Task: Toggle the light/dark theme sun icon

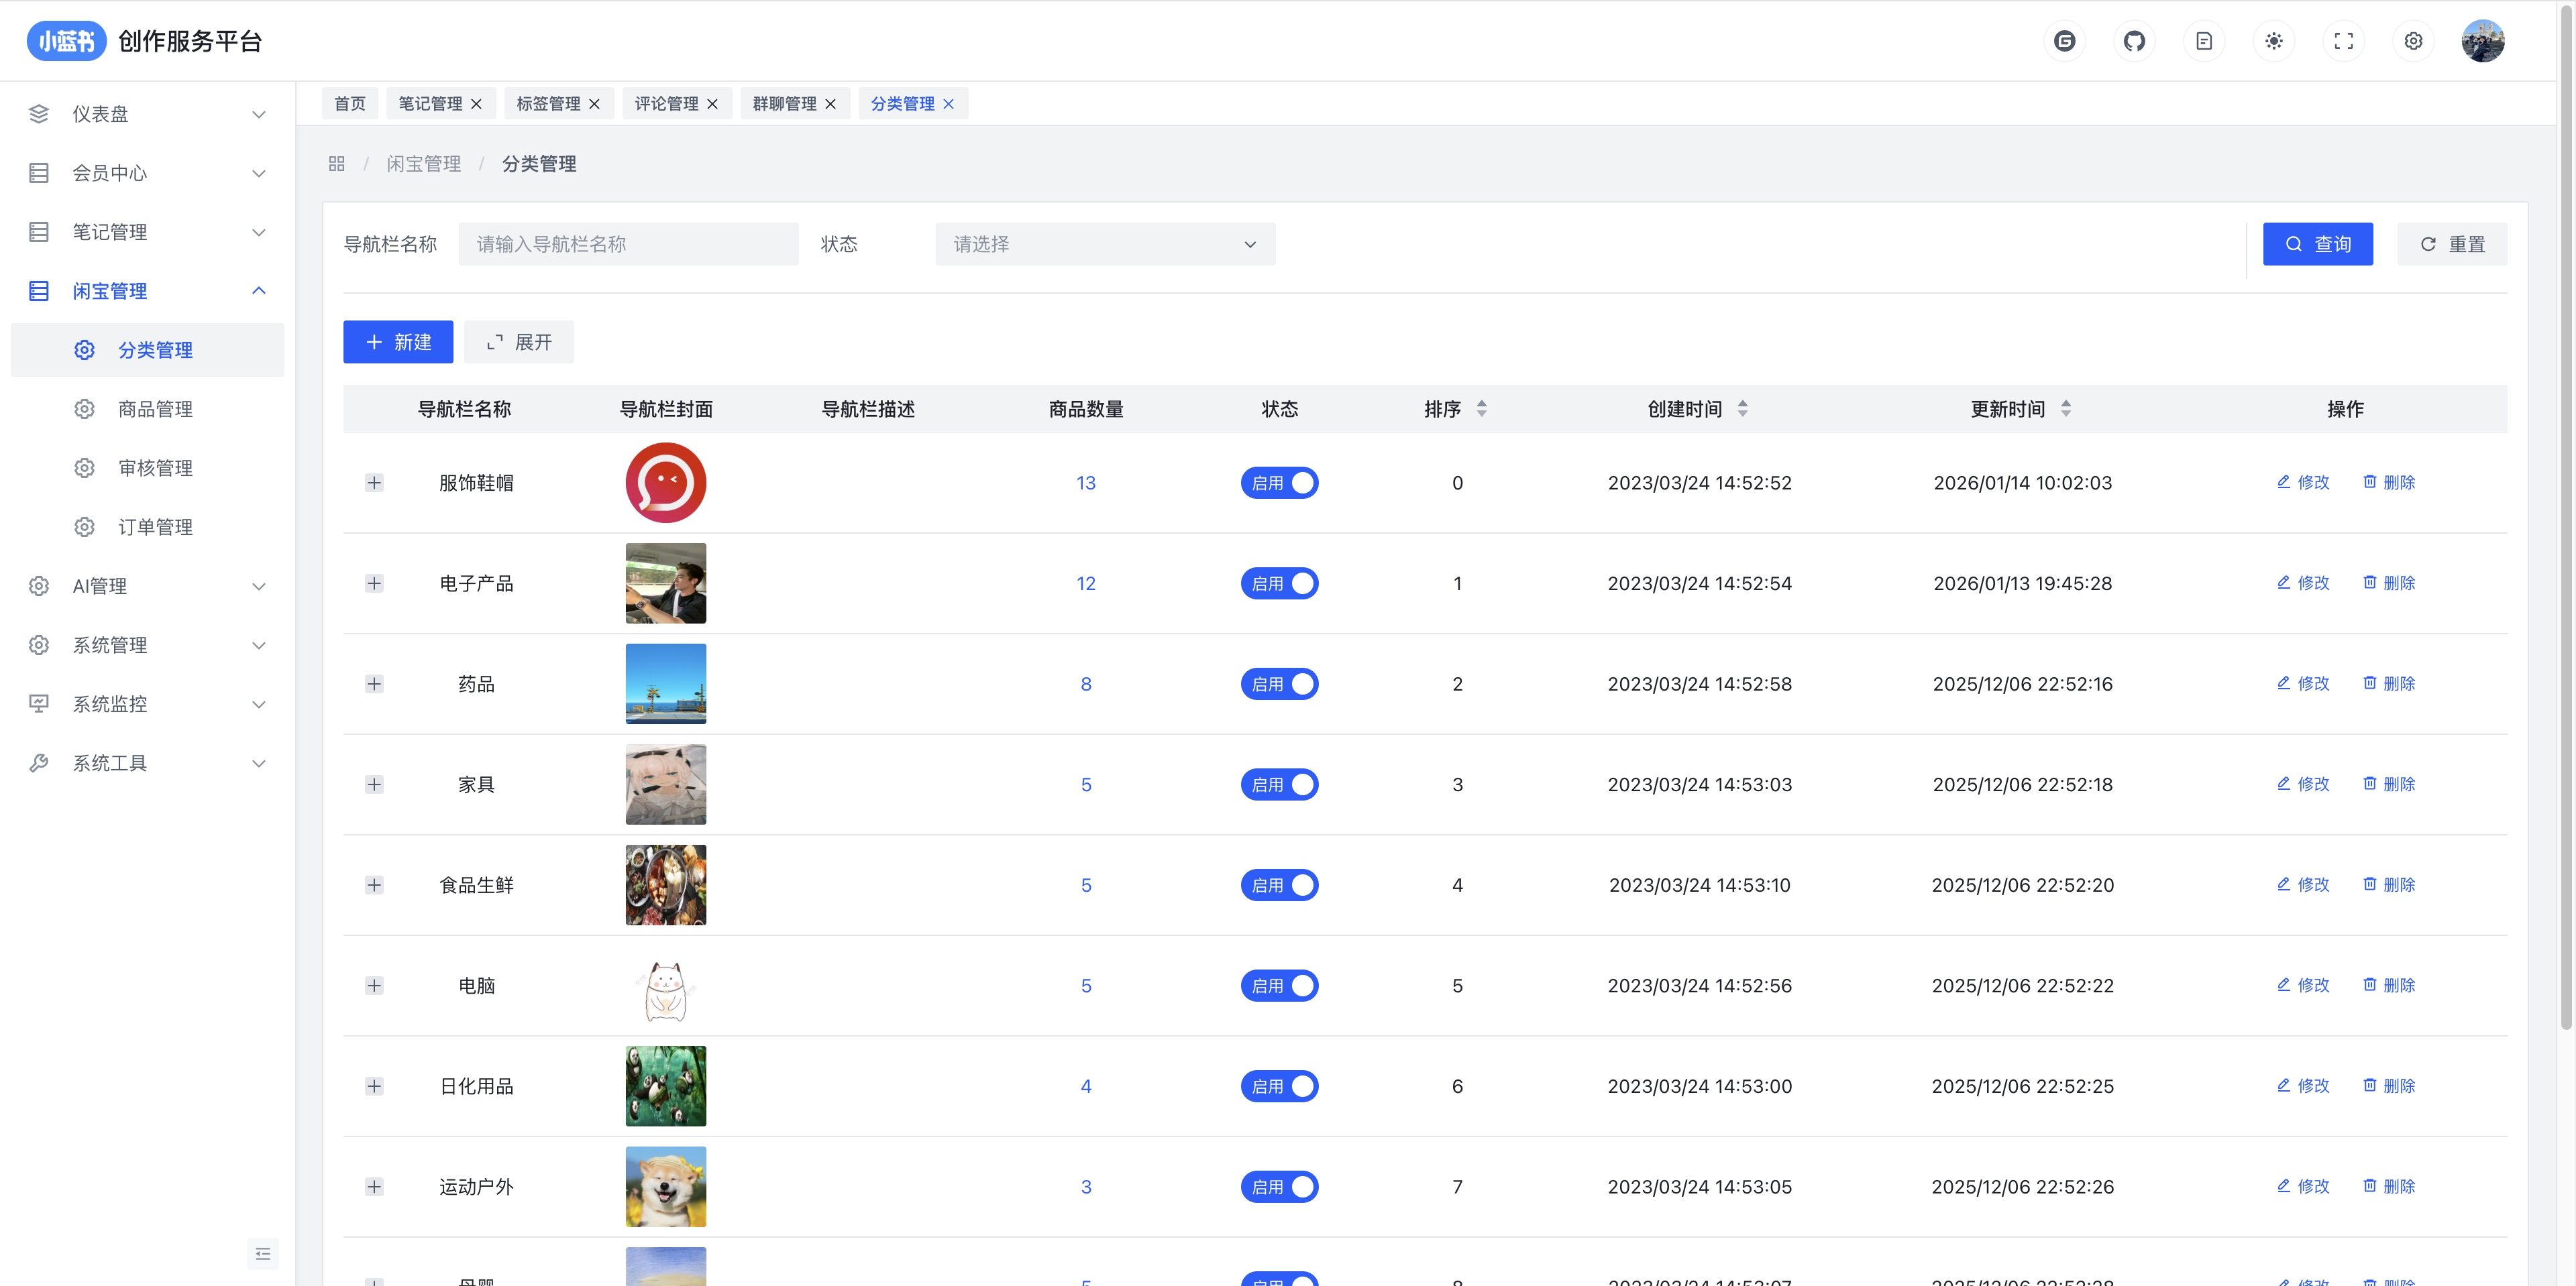Action: (2274, 41)
